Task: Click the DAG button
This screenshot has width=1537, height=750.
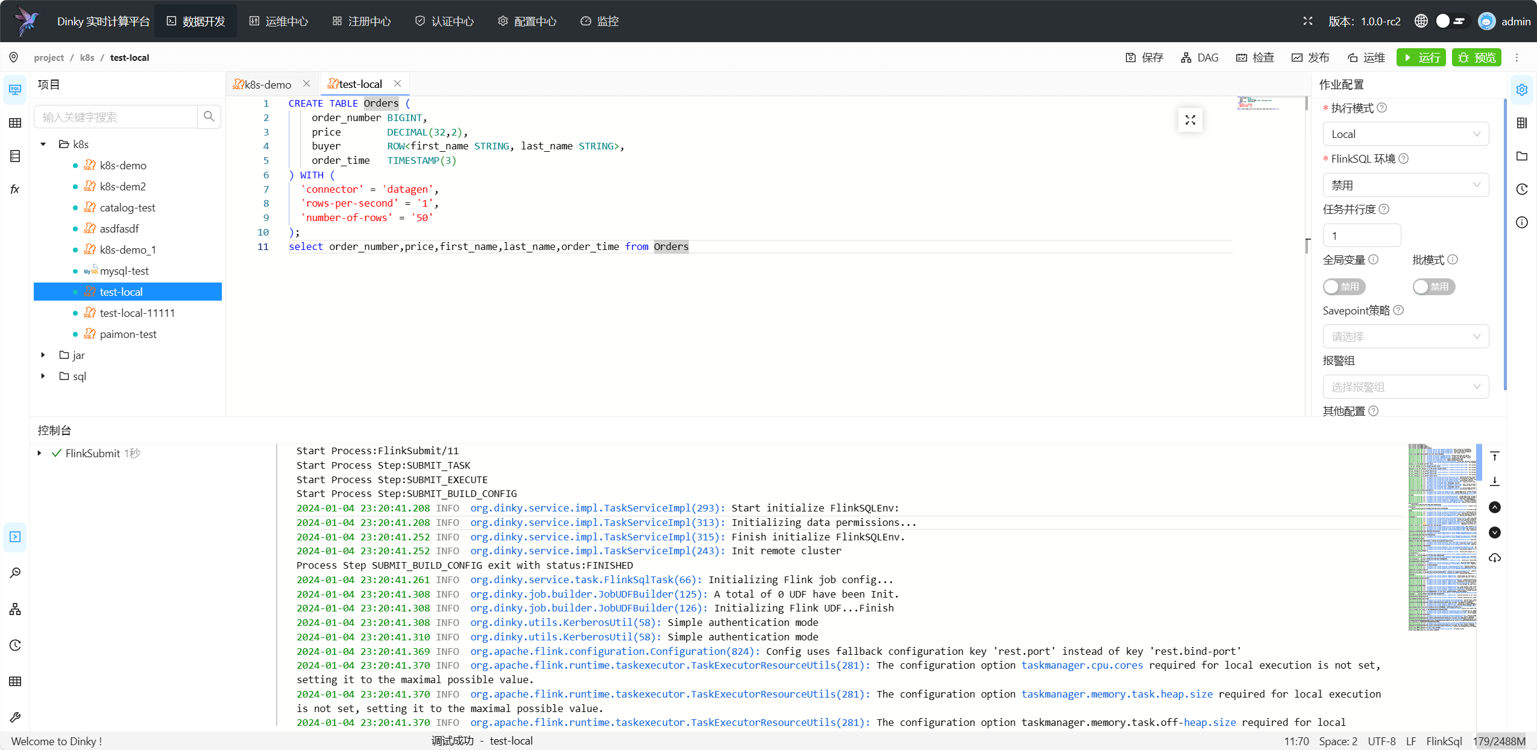Action: pos(1199,58)
